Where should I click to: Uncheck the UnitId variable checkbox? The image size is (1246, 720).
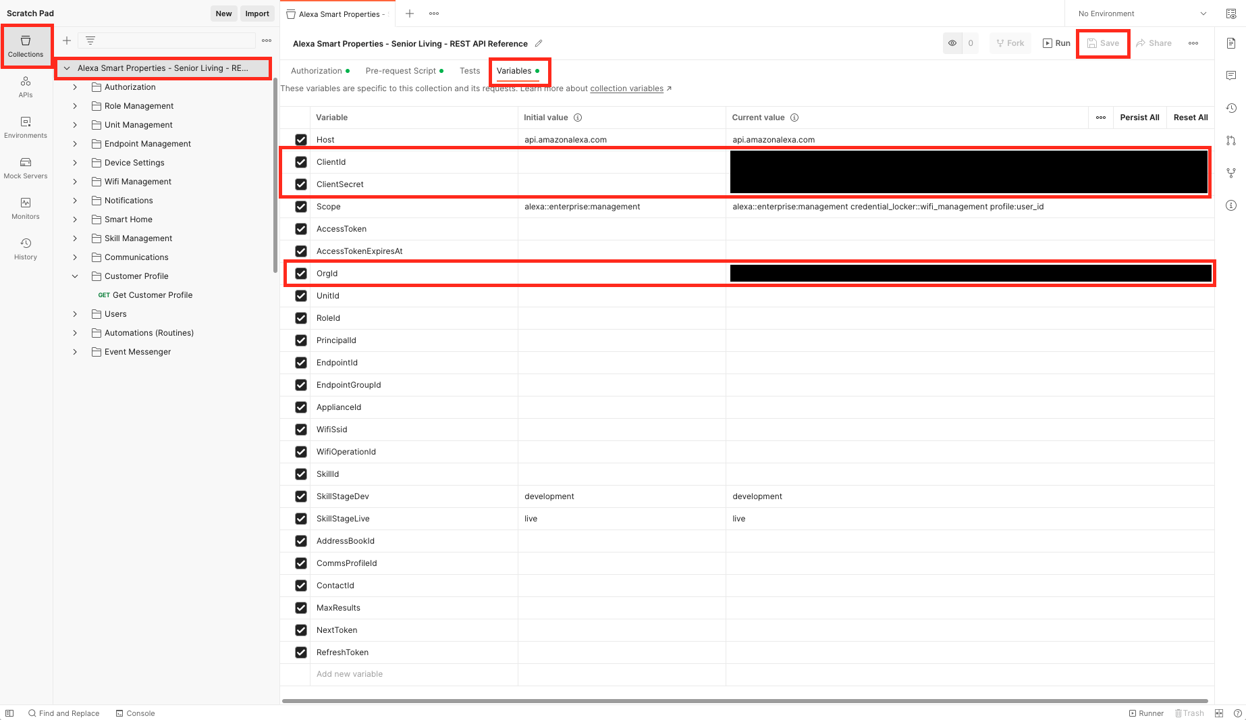click(301, 296)
